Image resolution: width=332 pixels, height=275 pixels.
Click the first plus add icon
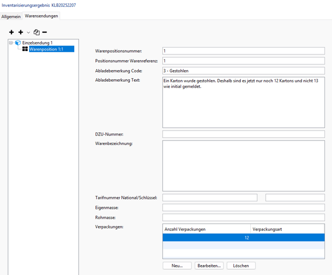pos(11,32)
